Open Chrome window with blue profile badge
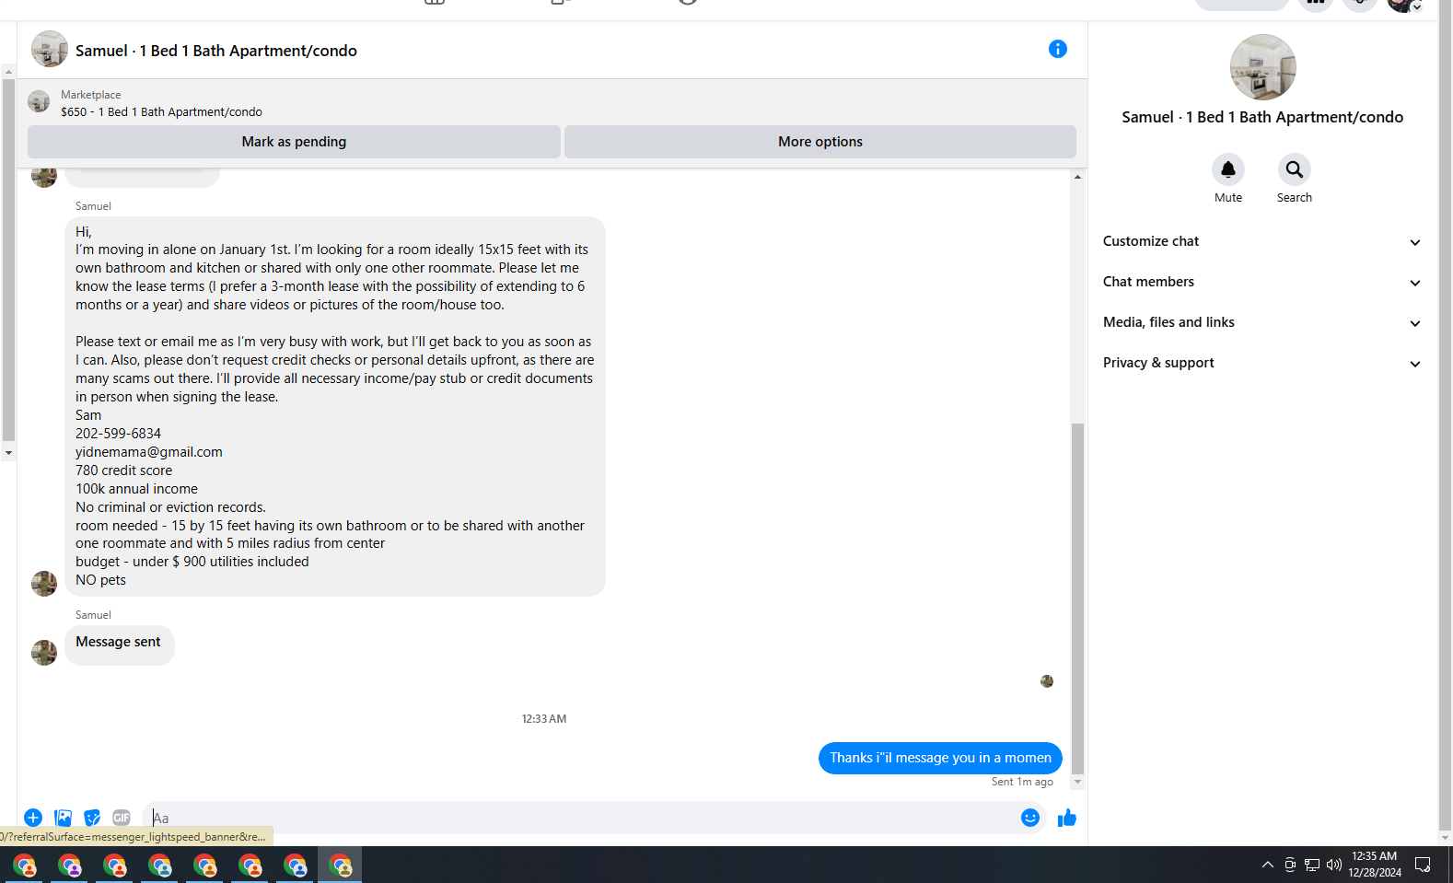This screenshot has height=883, width=1453. (296, 866)
